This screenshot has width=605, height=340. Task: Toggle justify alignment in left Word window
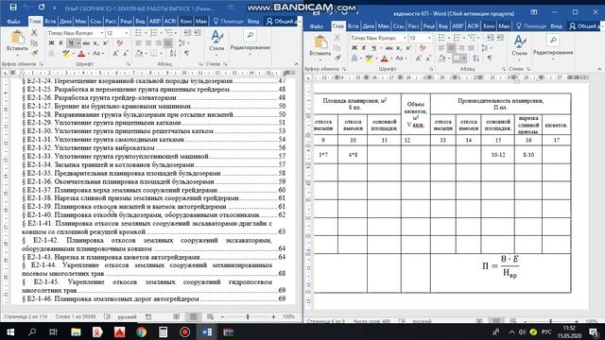click(x=168, y=43)
